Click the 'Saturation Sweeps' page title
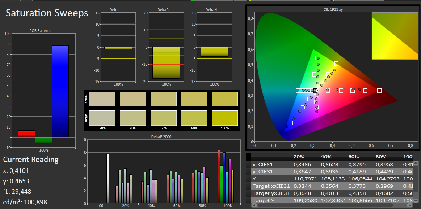 [47, 13]
